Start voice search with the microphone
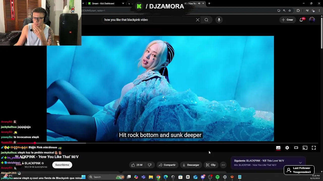 219,20
